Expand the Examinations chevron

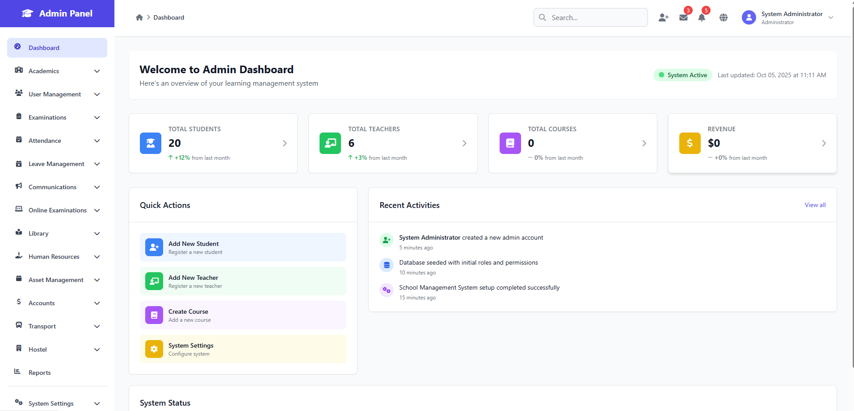point(97,117)
